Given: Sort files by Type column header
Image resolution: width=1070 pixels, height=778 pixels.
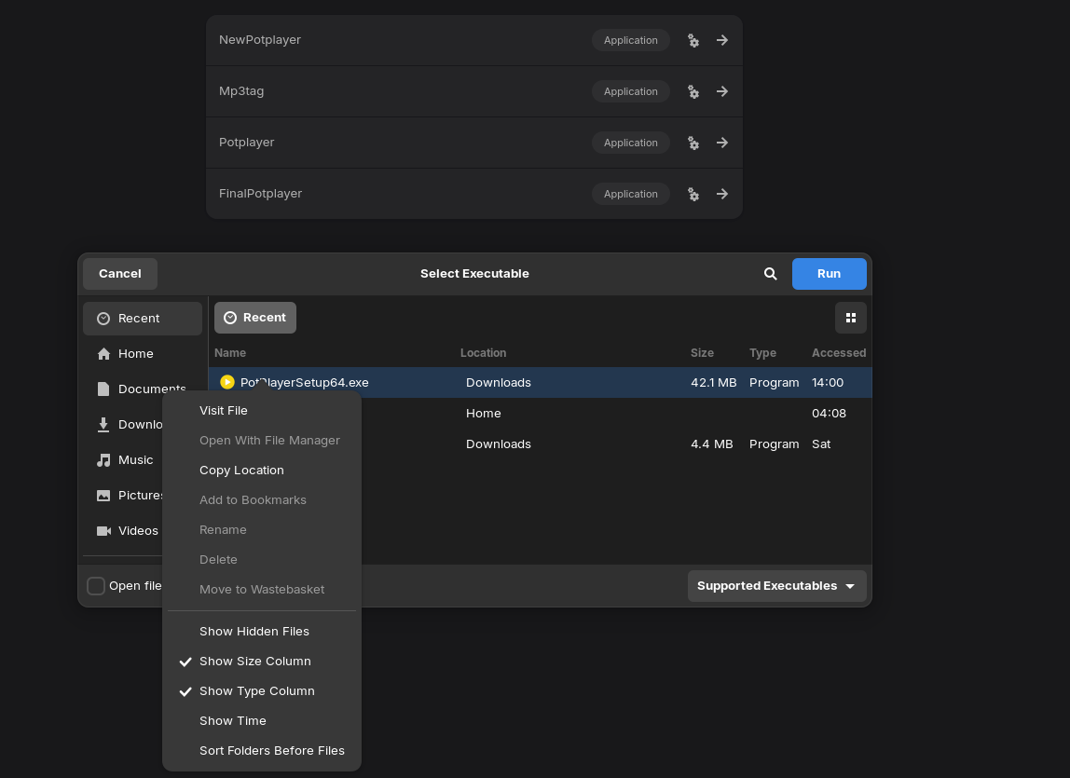Looking at the screenshot, I should (763, 353).
